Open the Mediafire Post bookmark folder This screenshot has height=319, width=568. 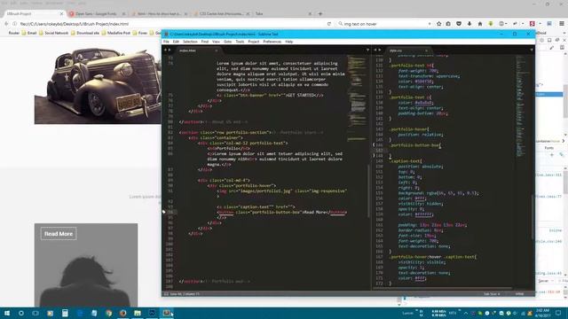click(116, 33)
